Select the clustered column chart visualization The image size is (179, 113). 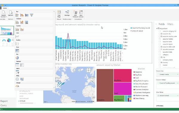pos(17,22)
